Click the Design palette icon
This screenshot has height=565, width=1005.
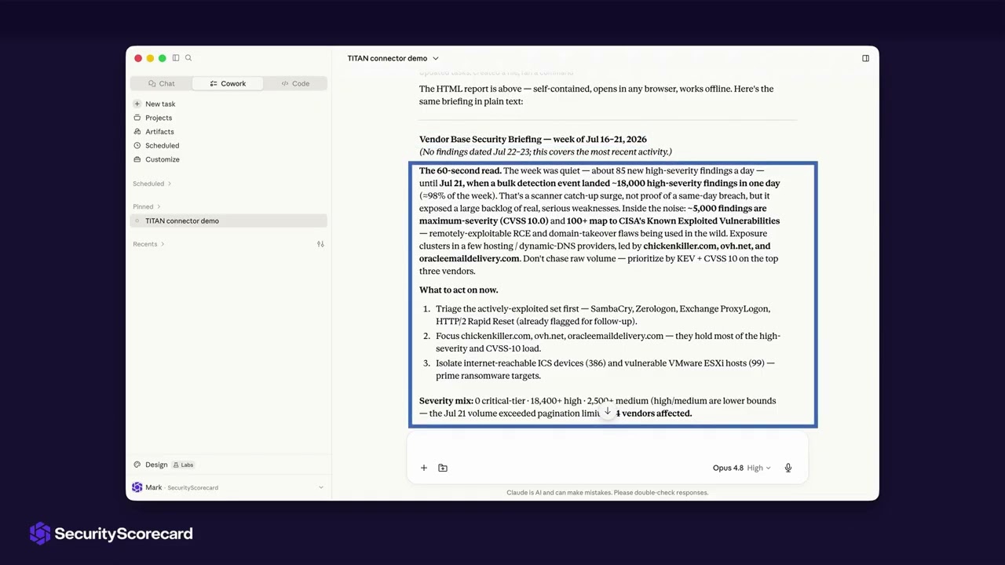pyautogui.click(x=137, y=465)
